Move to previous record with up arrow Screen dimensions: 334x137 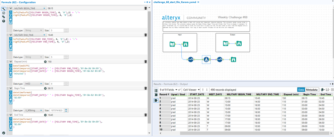(x=203, y=90)
